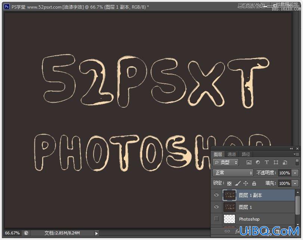Select layer 图层 1 thumbnail

tap(229, 207)
